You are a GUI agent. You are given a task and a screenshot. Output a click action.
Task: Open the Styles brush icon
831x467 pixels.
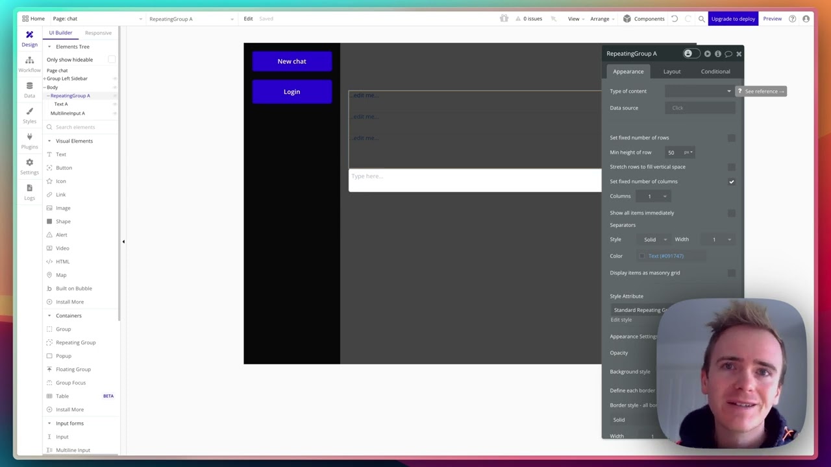pyautogui.click(x=29, y=111)
